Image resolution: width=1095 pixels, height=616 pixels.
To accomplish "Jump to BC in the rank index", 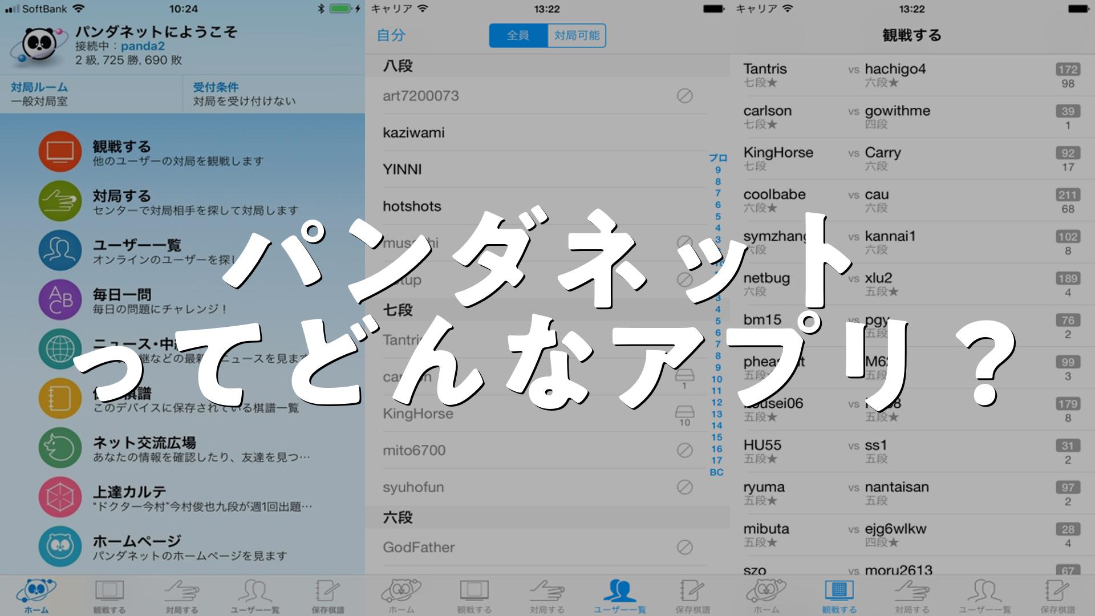I will click(717, 472).
